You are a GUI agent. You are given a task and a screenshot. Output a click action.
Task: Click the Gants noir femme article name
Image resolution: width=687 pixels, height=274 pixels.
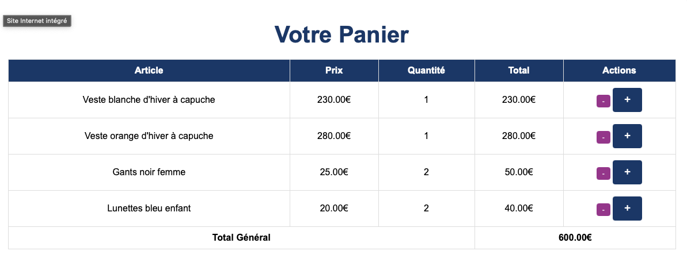(x=149, y=172)
